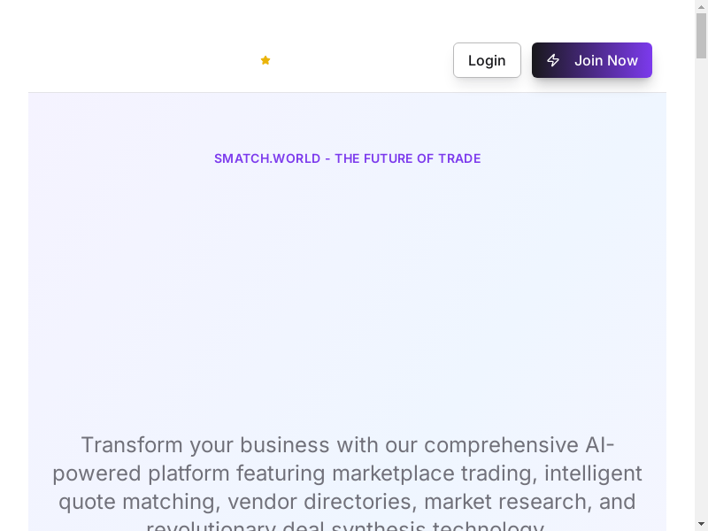Click the vertical scrollbar thumb

[701, 35]
